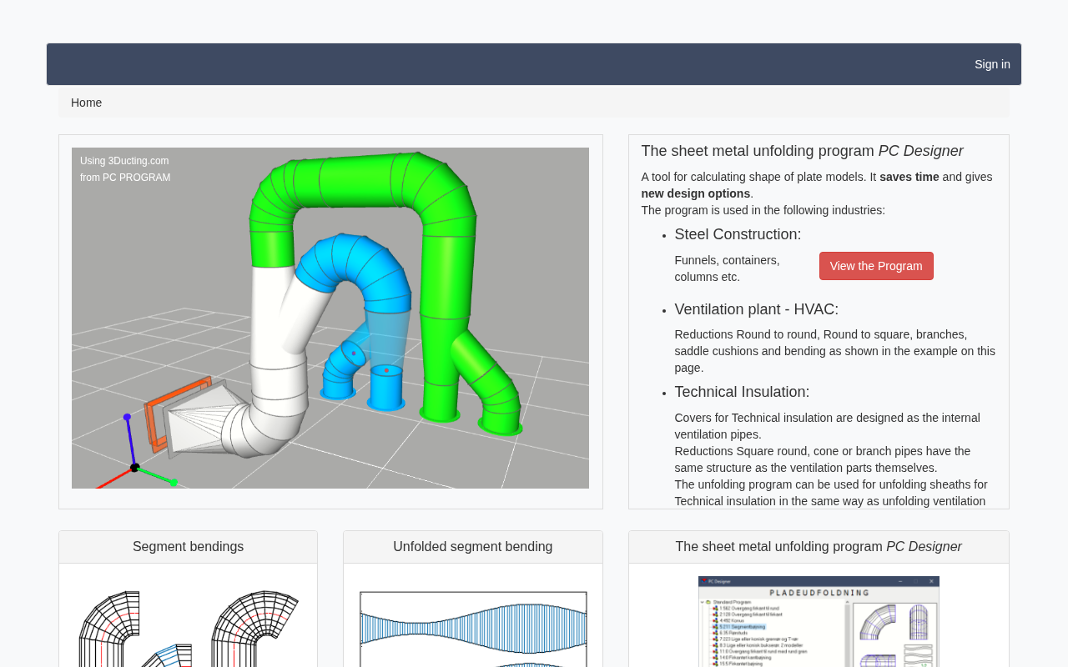The width and height of the screenshot is (1068, 667).
Task: Click the bold "new design options" text
Action: pos(696,193)
